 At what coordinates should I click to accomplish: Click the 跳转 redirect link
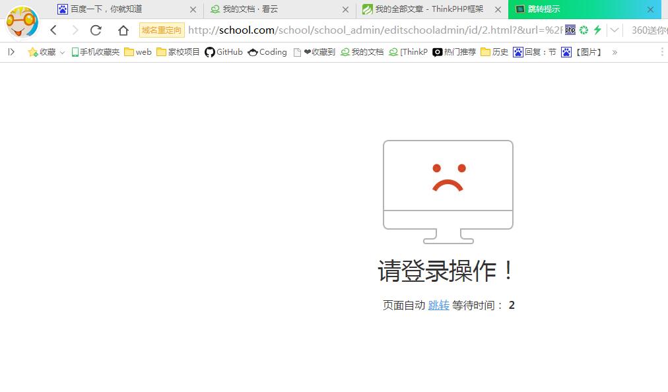438,305
